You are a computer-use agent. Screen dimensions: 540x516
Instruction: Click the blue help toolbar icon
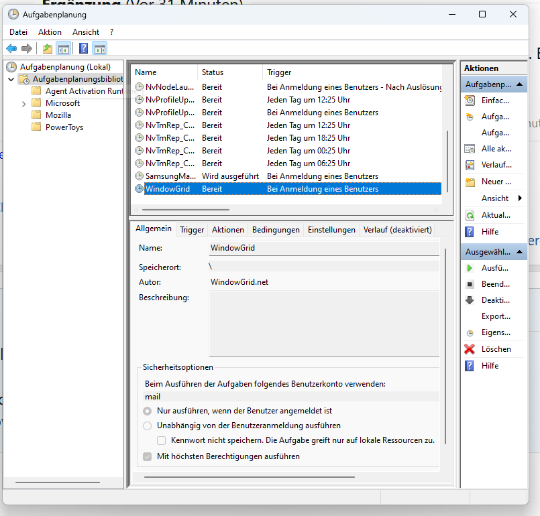83,48
